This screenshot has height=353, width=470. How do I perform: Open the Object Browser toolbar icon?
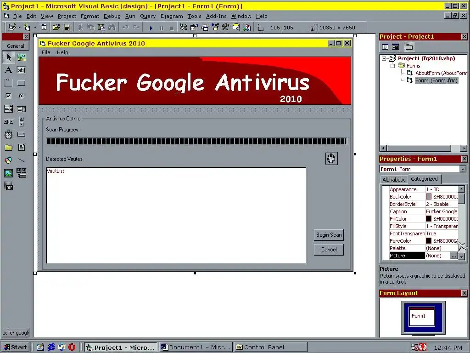pyautogui.click(x=215, y=27)
